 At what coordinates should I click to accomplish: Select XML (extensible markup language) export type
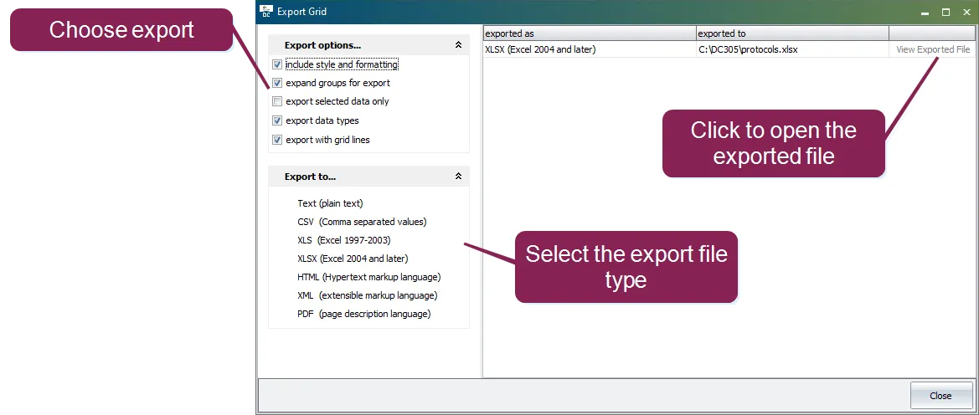[367, 295]
